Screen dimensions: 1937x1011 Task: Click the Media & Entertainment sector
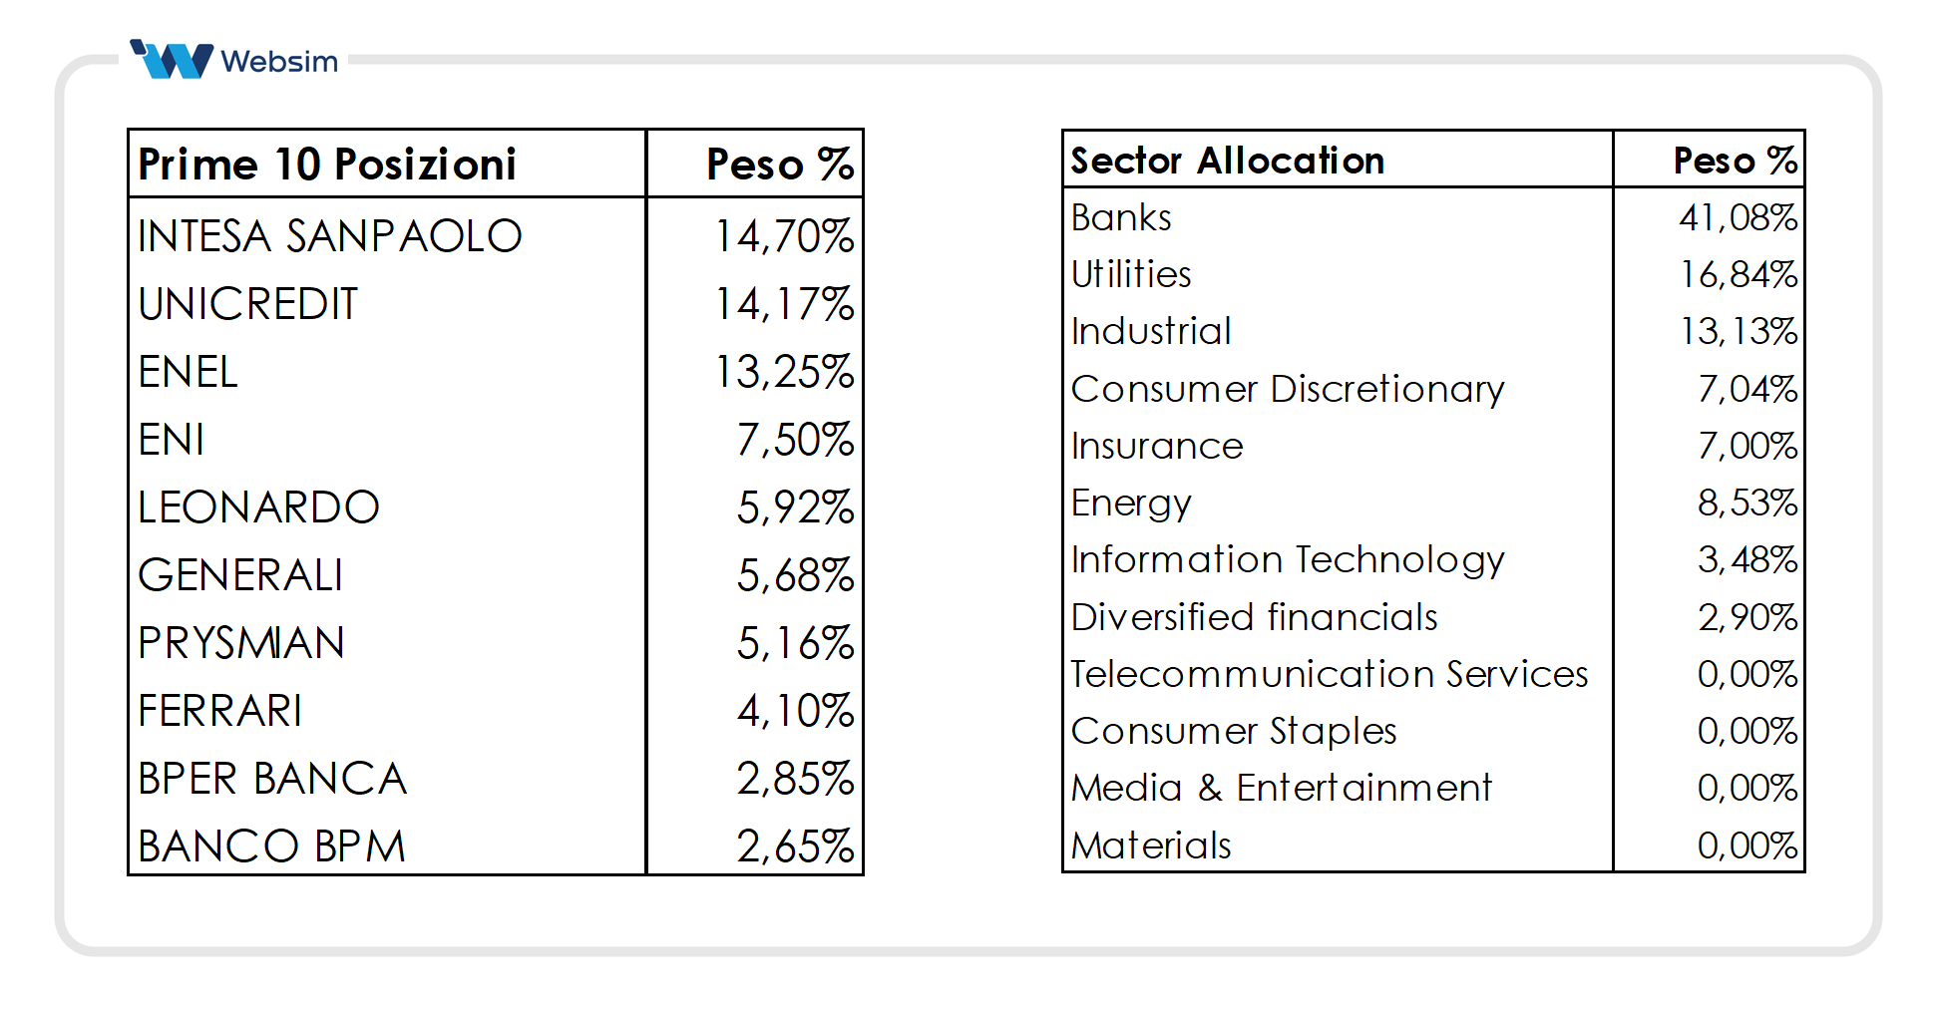click(1281, 788)
